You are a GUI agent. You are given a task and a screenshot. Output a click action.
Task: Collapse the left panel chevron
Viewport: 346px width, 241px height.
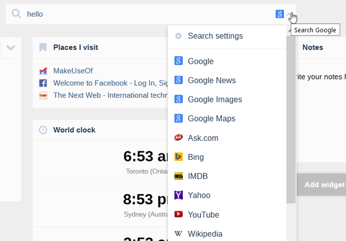10,48
